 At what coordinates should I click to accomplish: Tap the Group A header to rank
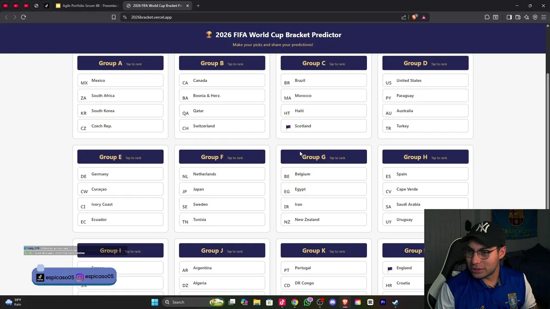pyautogui.click(x=120, y=63)
